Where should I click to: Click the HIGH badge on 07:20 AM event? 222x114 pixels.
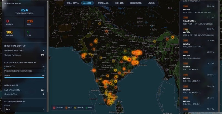[185, 40]
